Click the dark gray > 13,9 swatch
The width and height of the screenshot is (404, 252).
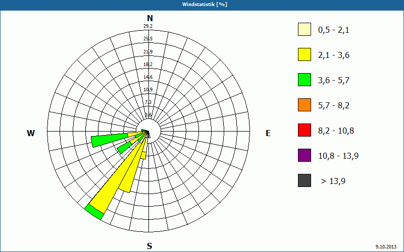tap(305, 180)
